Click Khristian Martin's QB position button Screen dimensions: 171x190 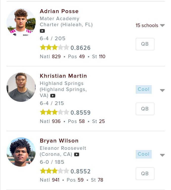click(145, 109)
